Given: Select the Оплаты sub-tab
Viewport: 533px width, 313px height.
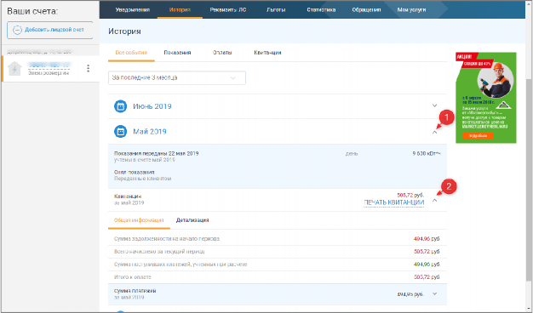Looking at the screenshot, I should pyautogui.click(x=222, y=53).
